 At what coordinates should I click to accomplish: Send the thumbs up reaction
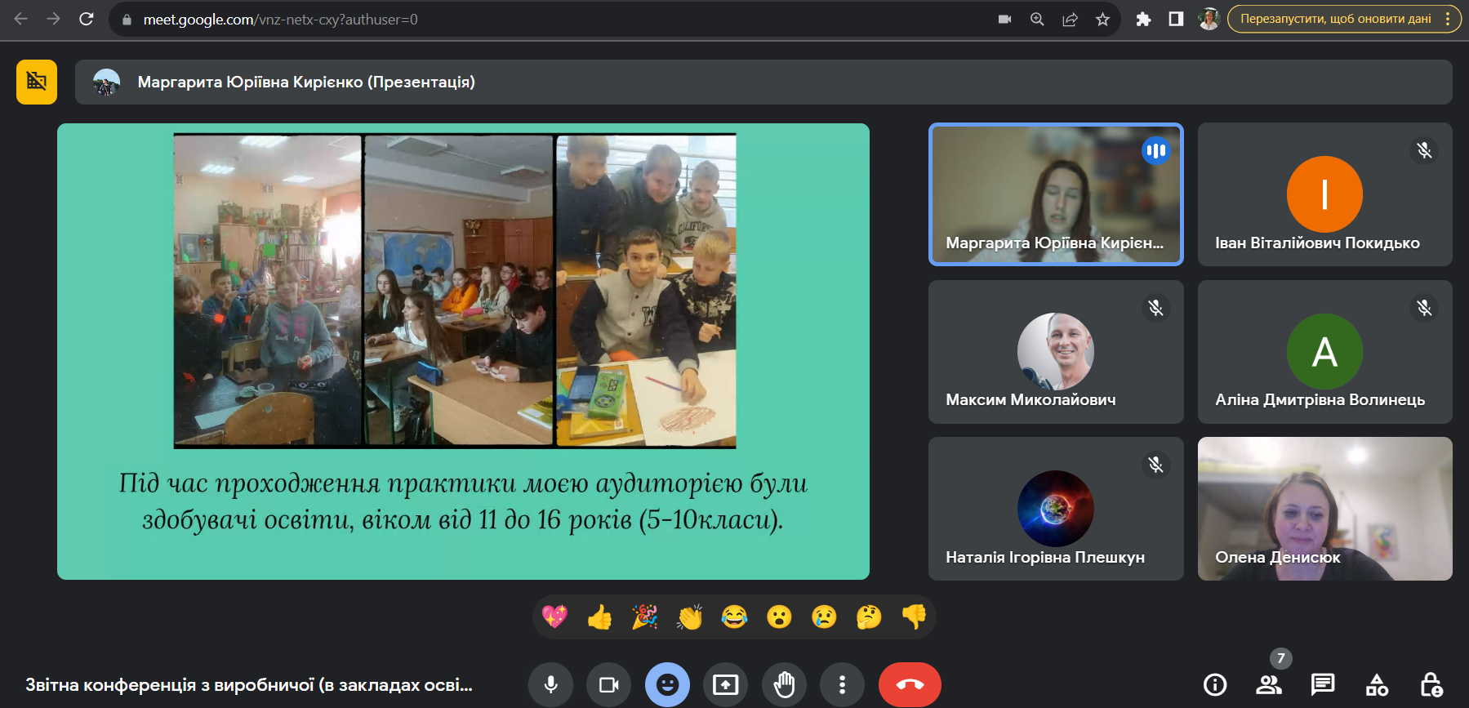tap(599, 617)
